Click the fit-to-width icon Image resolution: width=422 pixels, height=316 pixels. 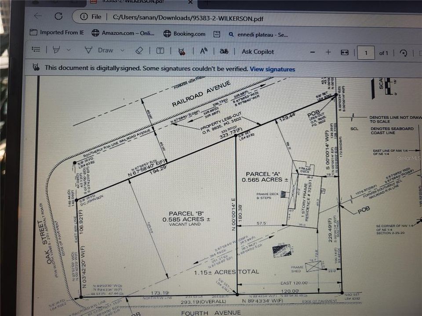[345, 52]
